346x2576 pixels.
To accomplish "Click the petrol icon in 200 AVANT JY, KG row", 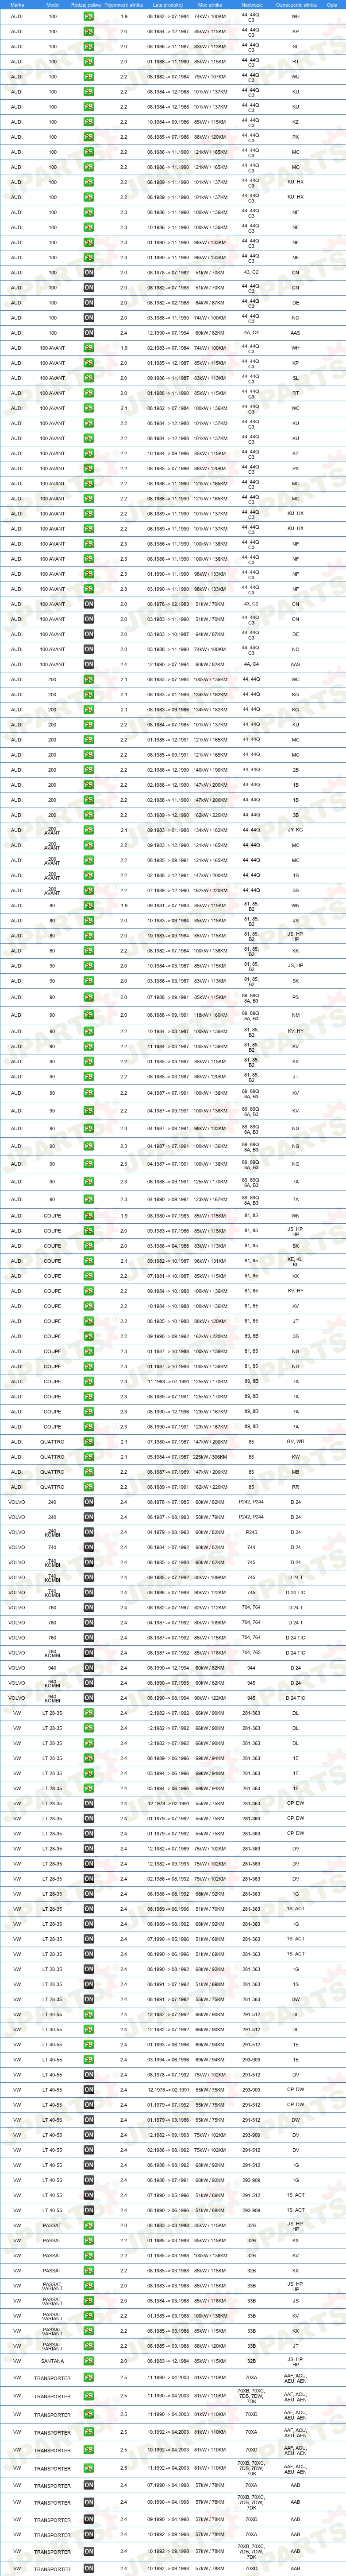I will (x=89, y=830).
